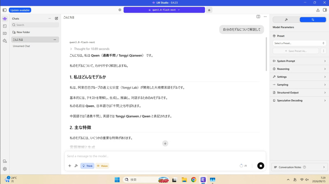
Task: Create a New Folder
Action: [x=21, y=32]
